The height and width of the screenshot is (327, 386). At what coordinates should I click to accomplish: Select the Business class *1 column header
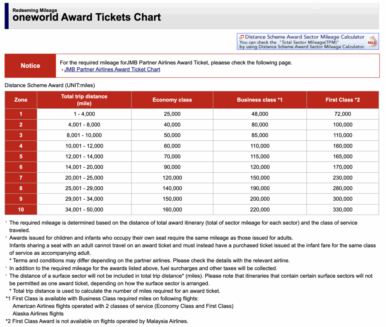coord(259,100)
